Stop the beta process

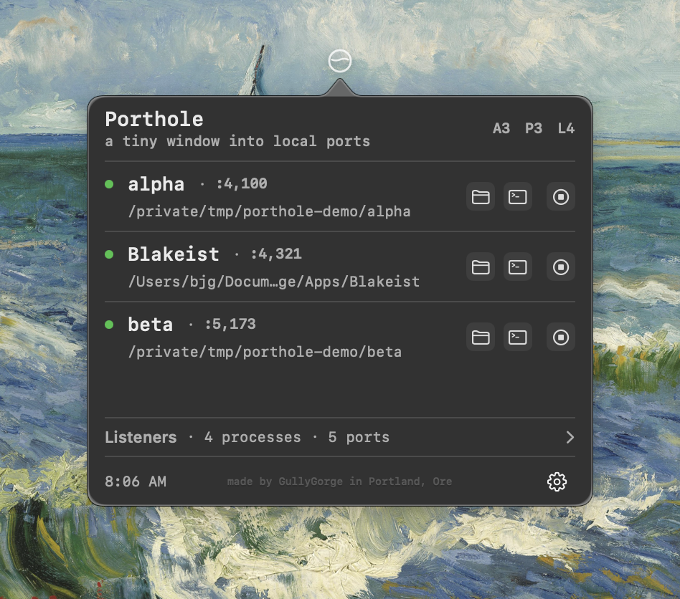point(560,337)
